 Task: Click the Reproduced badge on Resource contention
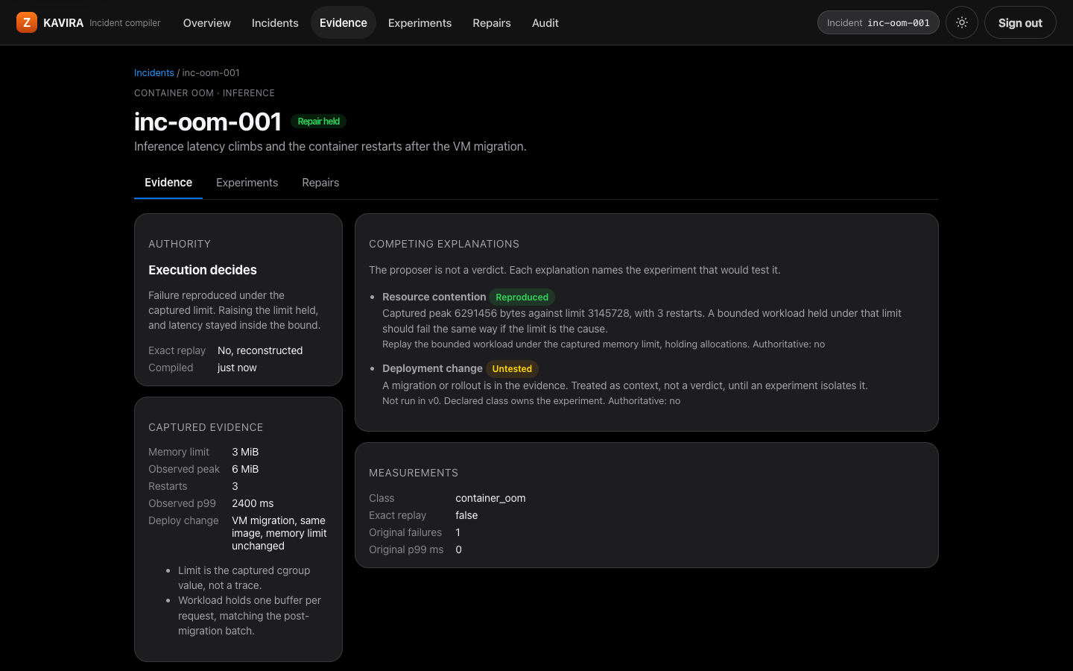(x=522, y=297)
